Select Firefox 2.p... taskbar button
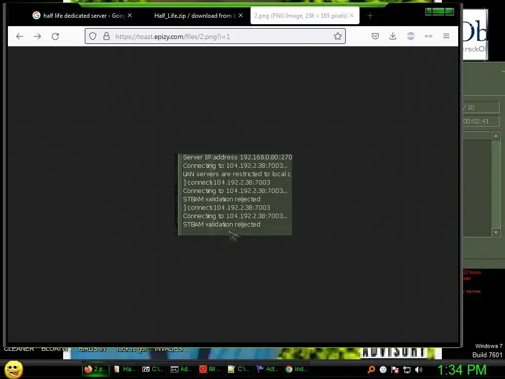Viewport: 505px width, 379px height. pyautogui.click(x=96, y=369)
